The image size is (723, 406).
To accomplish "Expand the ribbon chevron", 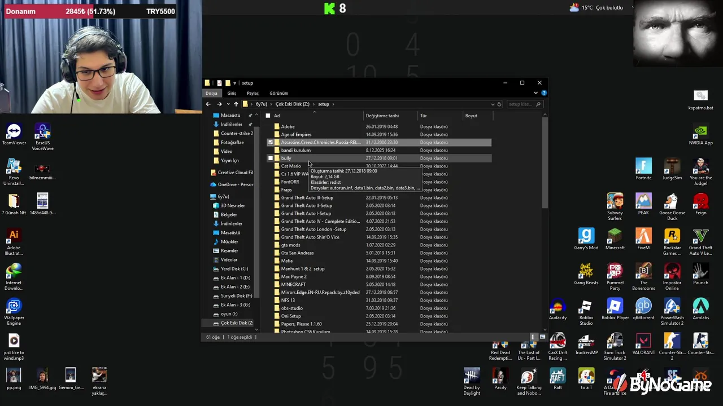I will pos(536,93).
